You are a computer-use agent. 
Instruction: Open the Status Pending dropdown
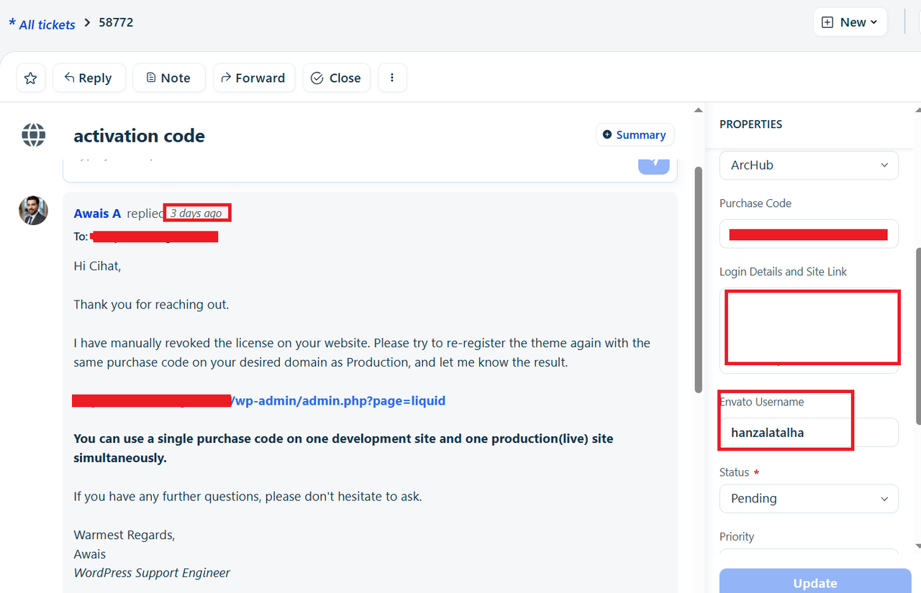pos(809,499)
